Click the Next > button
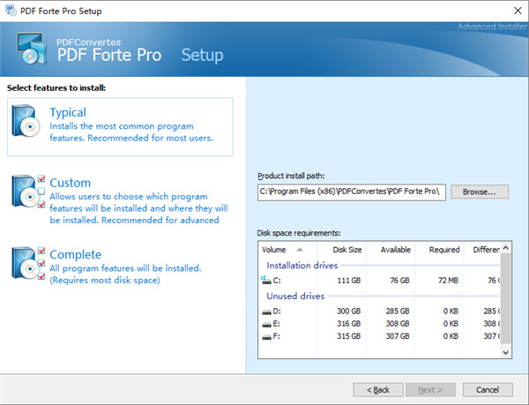Screen dimensions: 529x405 [x=430, y=390]
